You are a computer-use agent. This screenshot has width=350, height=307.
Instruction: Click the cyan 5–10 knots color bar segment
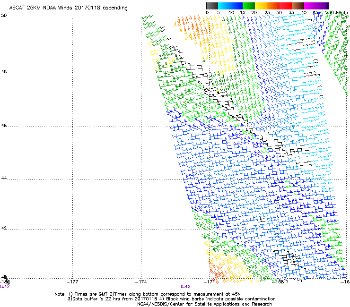[x=224, y=6]
